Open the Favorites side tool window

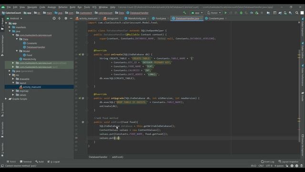2,150
